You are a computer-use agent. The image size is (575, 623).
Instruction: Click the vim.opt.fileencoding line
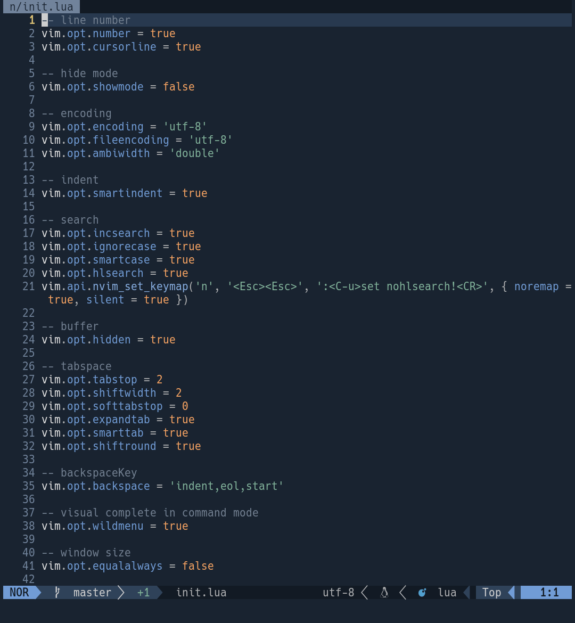[x=137, y=140]
